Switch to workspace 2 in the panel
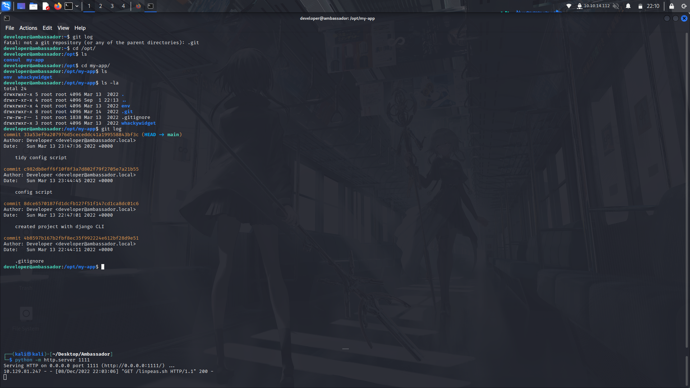The height and width of the screenshot is (388, 690). click(100, 6)
